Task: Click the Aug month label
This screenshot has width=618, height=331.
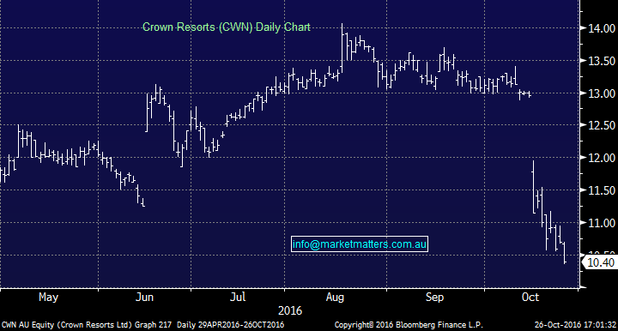Action: (x=335, y=298)
